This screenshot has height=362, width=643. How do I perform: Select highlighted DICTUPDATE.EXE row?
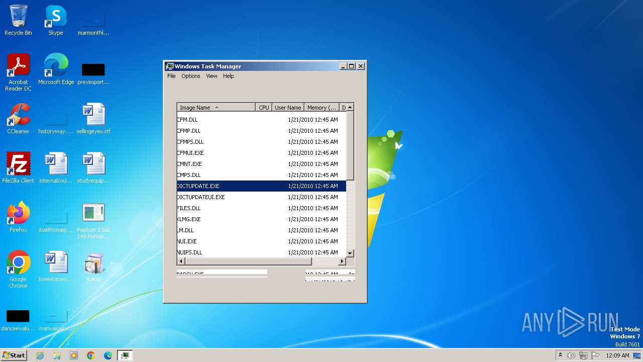[x=261, y=186]
